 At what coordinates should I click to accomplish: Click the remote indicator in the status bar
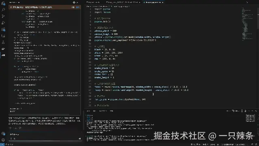point(2,144)
